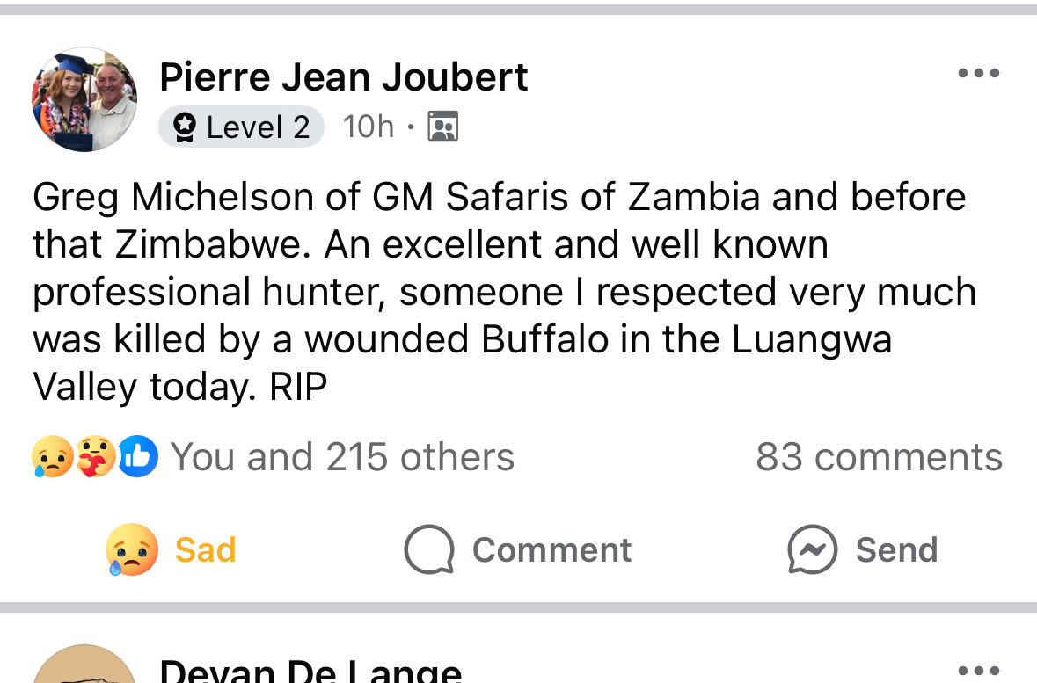Tap the crying sad emoji in the reaction summary

pyautogui.click(x=51, y=458)
